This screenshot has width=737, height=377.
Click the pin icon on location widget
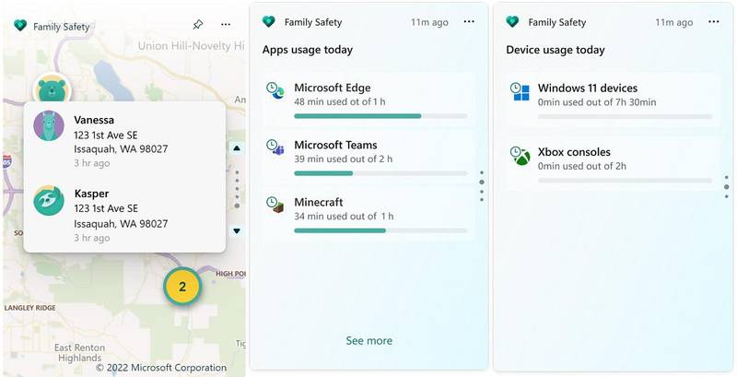[198, 25]
